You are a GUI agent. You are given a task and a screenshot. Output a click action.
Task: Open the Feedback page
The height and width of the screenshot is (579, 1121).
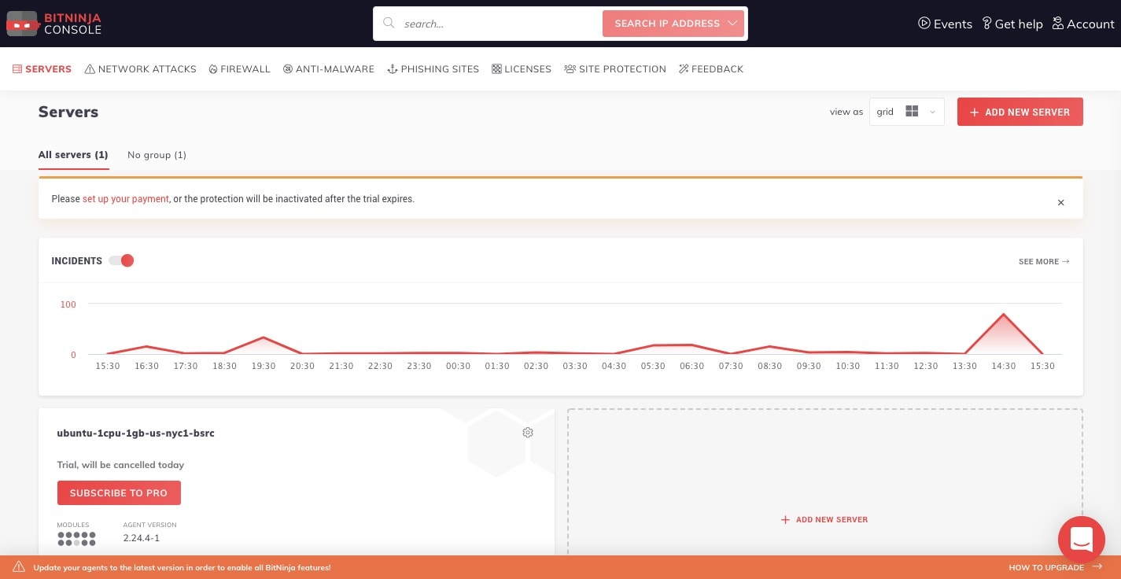click(711, 69)
